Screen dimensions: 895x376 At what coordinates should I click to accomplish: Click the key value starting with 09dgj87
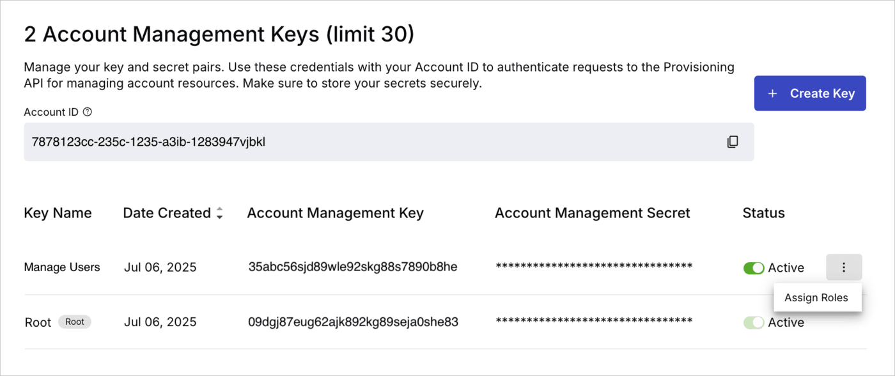pyautogui.click(x=354, y=322)
